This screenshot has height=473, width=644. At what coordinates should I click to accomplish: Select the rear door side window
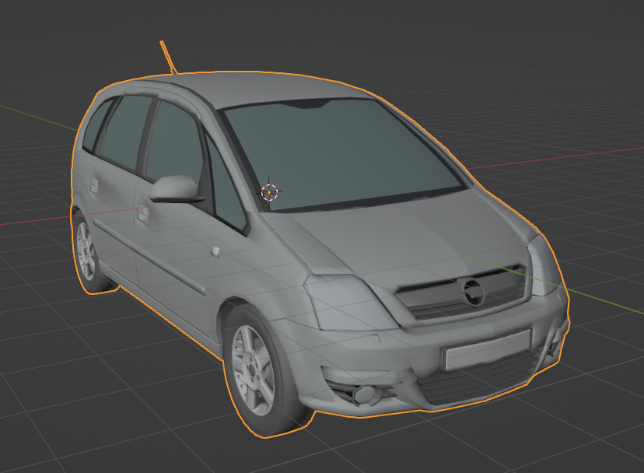(127, 132)
